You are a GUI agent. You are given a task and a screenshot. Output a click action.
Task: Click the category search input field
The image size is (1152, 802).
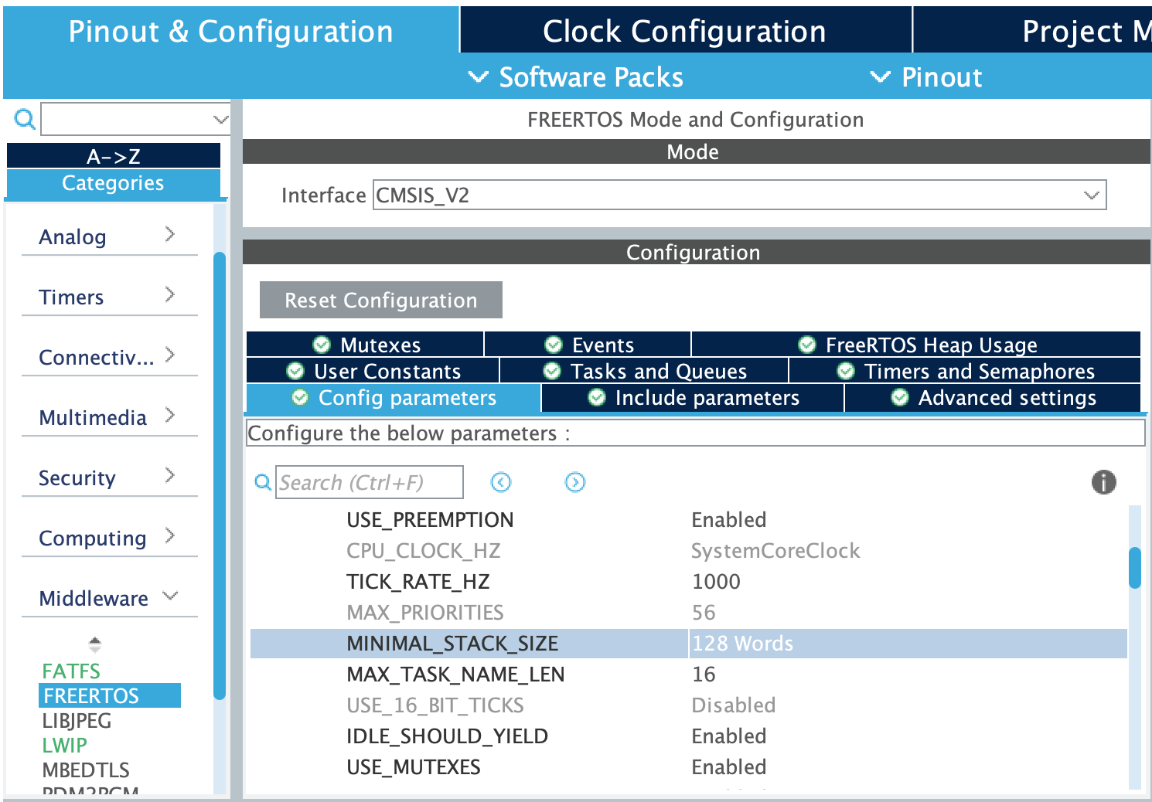point(127,119)
